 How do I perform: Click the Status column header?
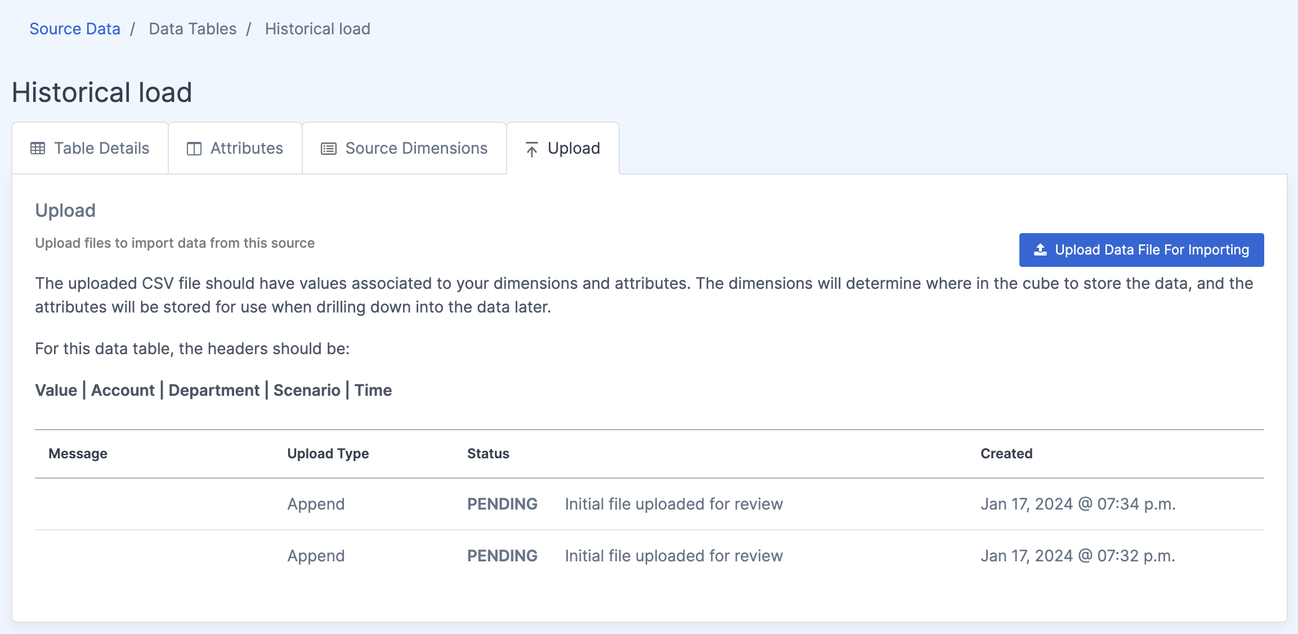pyautogui.click(x=487, y=453)
